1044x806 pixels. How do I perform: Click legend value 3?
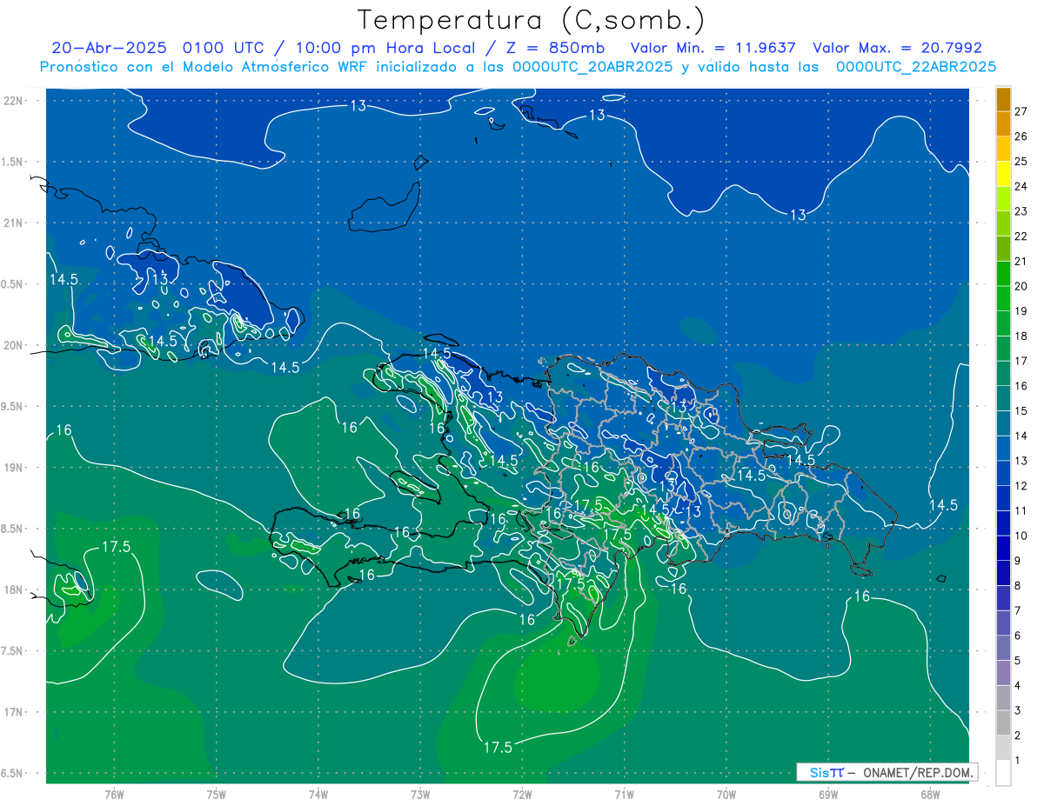point(1018,710)
